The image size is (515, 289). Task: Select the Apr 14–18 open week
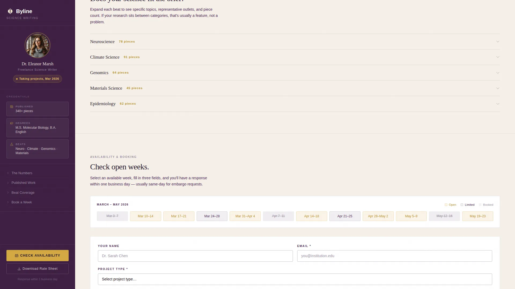[312, 216]
